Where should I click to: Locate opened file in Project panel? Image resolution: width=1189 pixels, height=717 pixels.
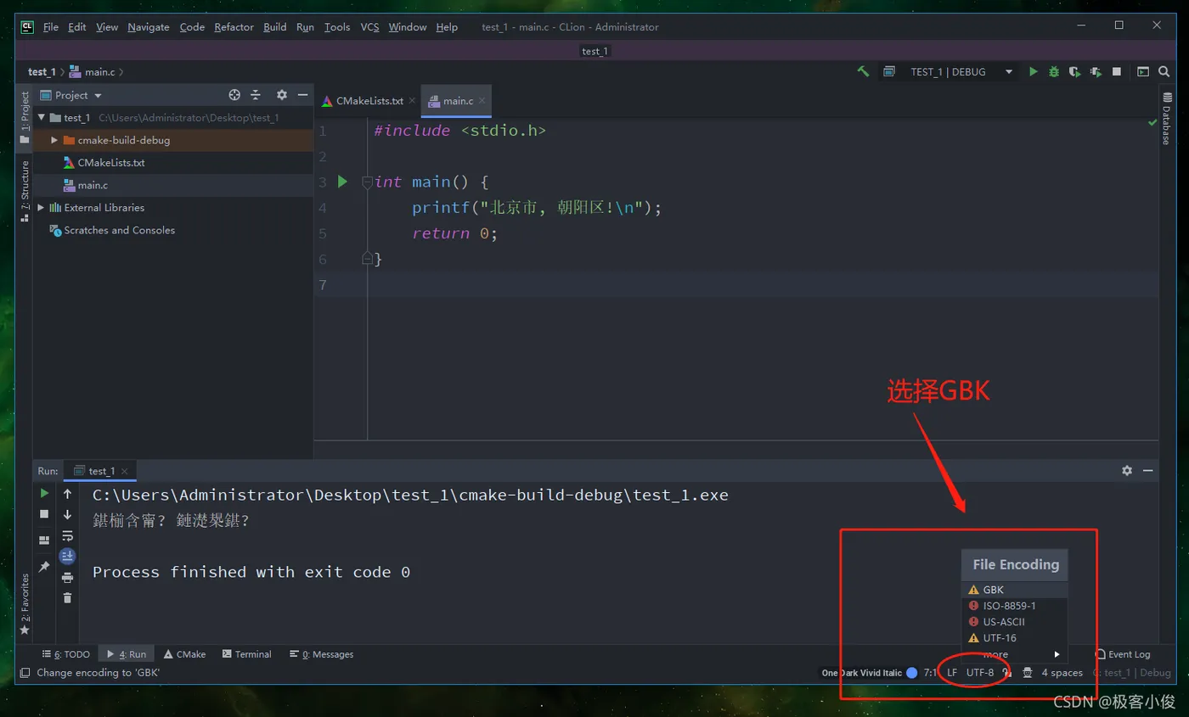pyautogui.click(x=234, y=95)
